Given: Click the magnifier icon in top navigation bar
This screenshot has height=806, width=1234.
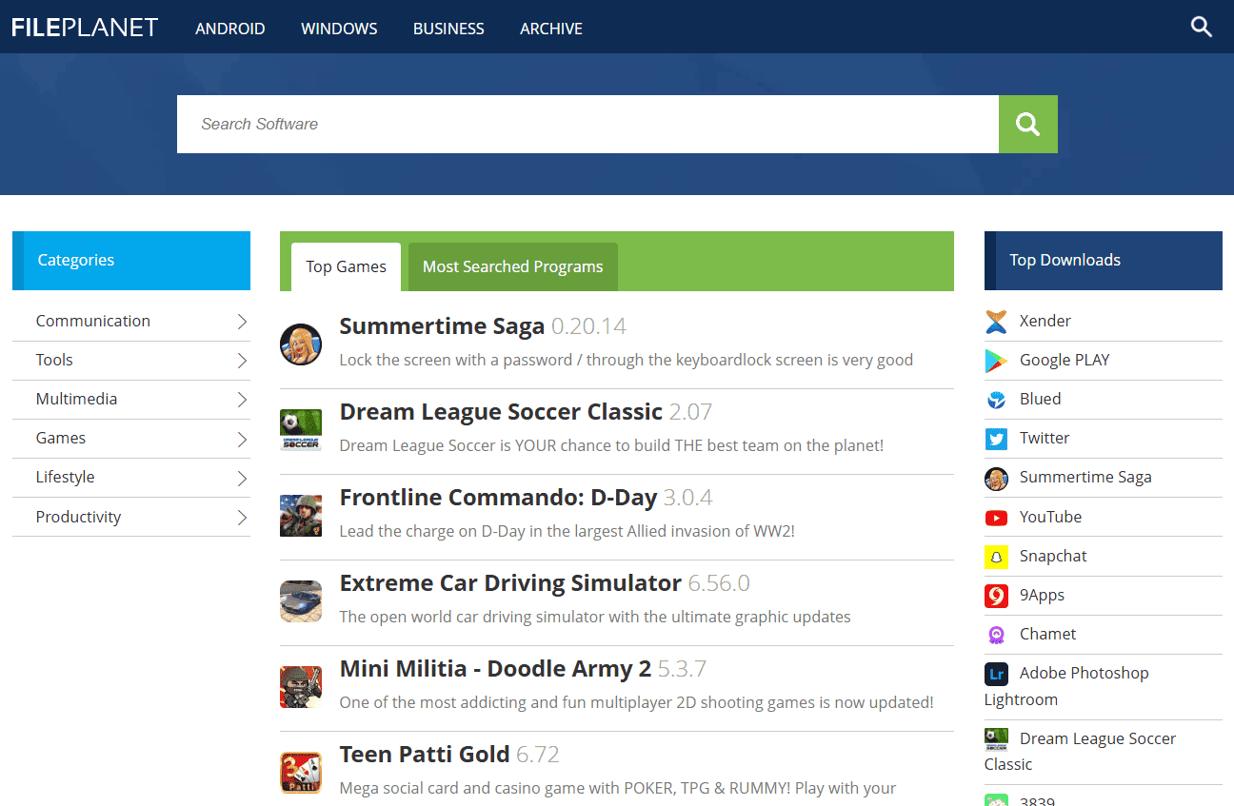Looking at the screenshot, I should pyautogui.click(x=1201, y=28).
